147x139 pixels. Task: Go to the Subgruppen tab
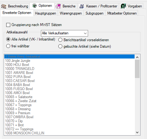tap(95, 13)
